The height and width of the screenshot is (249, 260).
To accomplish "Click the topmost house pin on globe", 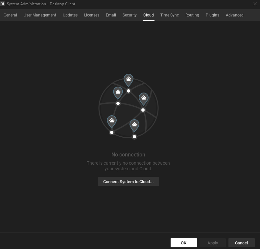I will (129, 79).
